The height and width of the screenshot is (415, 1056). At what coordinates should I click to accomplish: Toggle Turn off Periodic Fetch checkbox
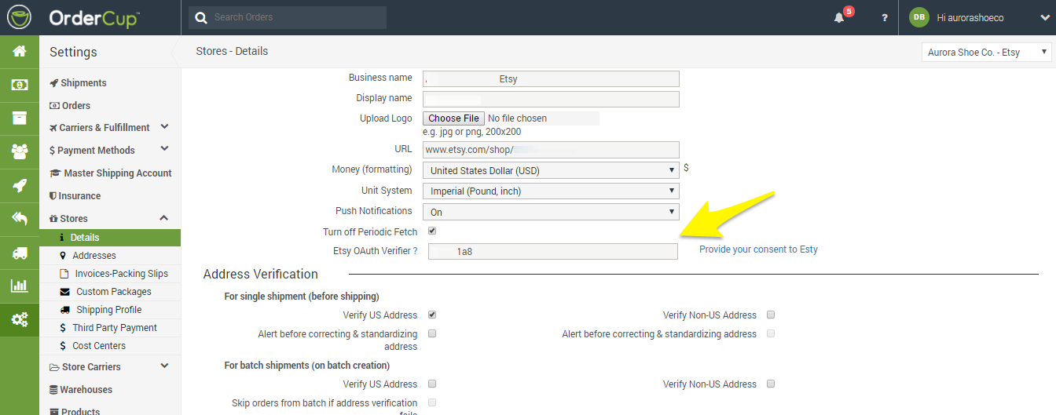pyautogui.click(x=432, y=231)
